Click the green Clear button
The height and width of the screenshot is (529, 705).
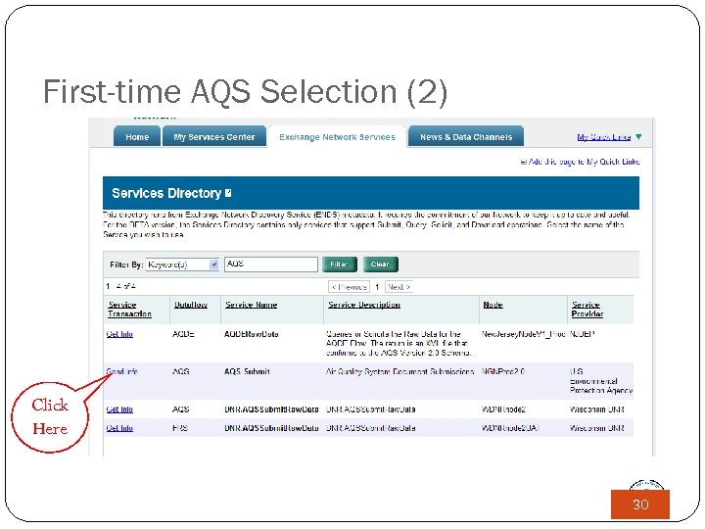tap(380, 264)
